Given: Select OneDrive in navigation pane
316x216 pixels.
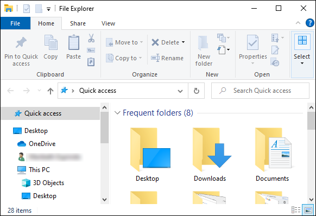Looking at the screenshot, I should coord(36,144).
